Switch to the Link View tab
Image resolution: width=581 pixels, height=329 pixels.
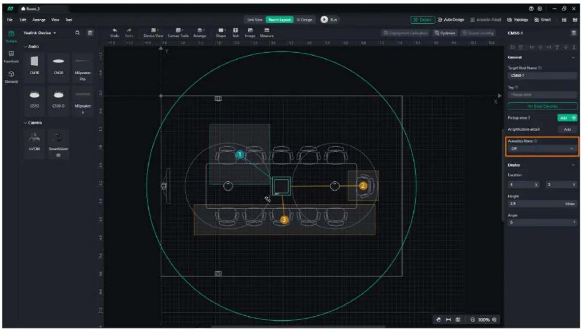pyautogui.click(x=255, y=20)
